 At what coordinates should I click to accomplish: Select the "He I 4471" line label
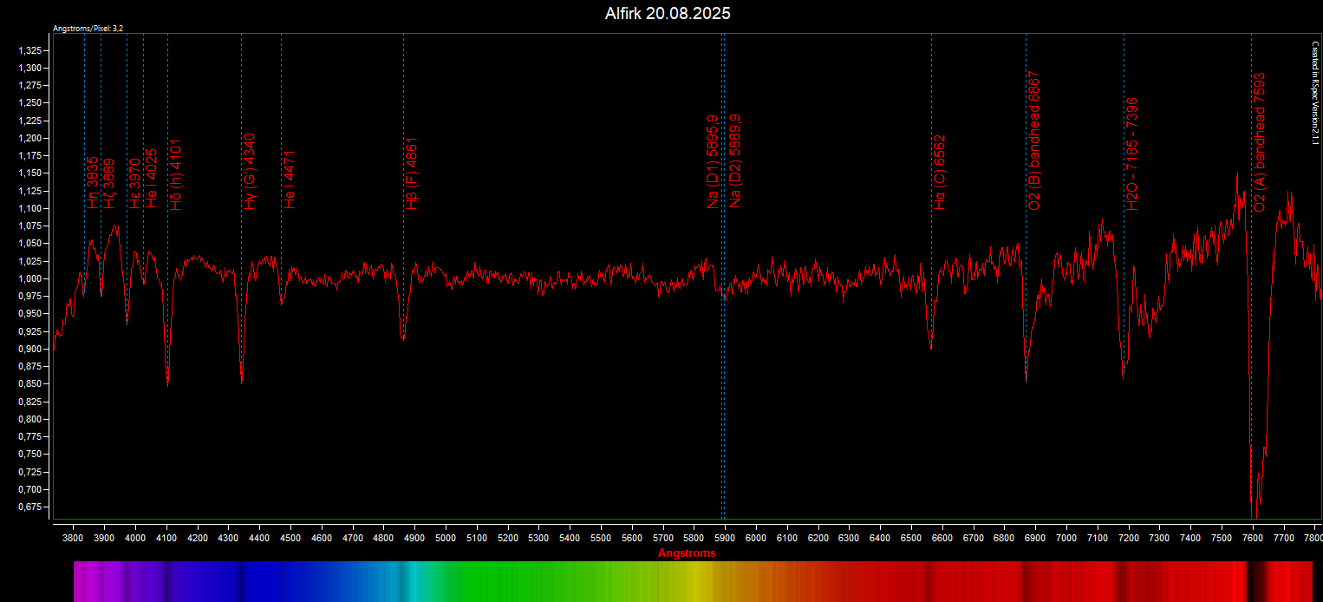click(x=290, y=180)
